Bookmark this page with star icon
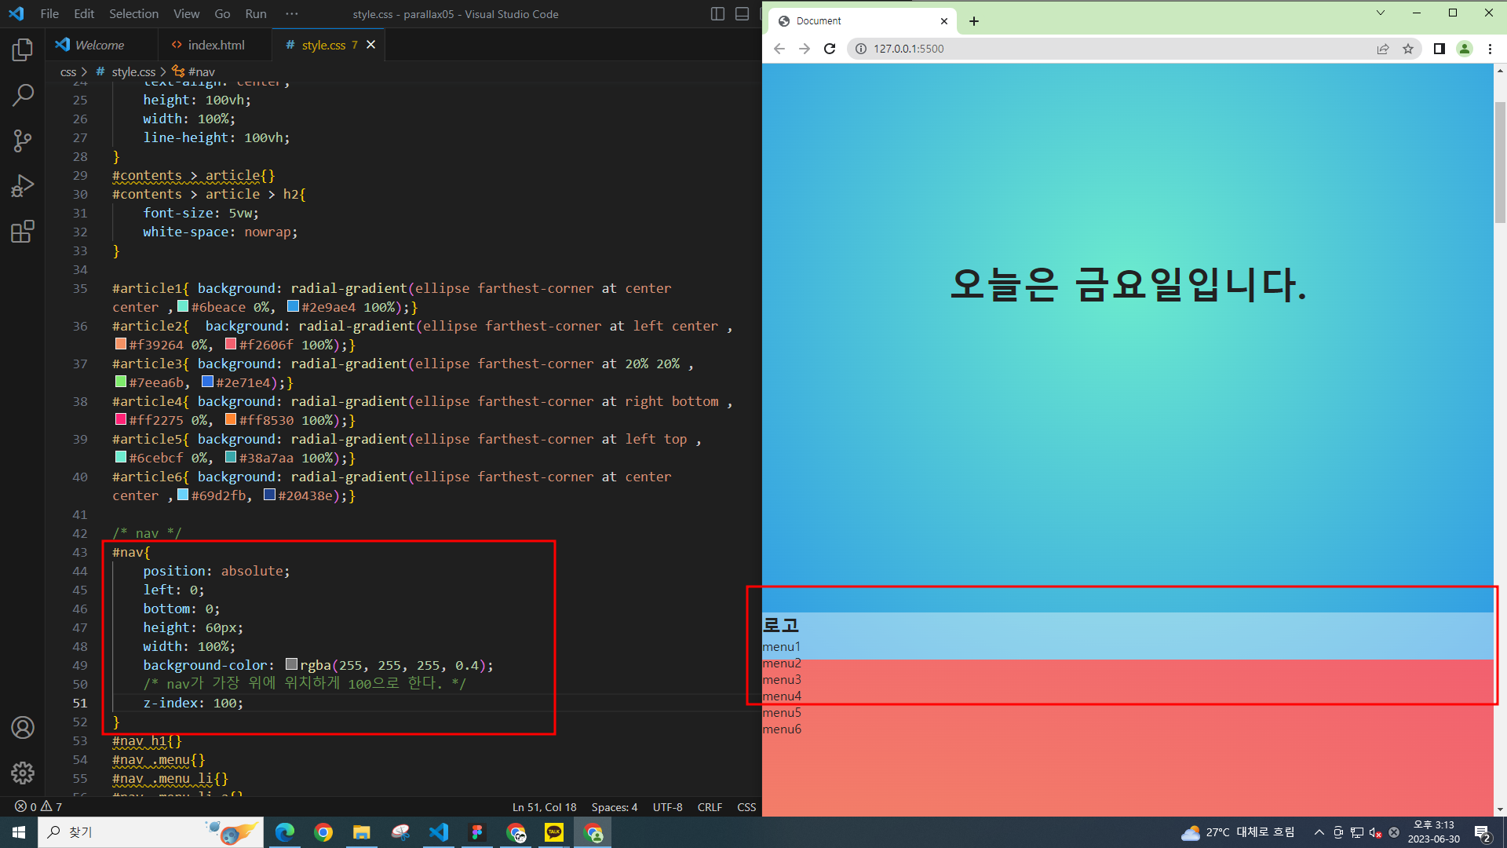1507x848 pixels. [x=1408, y=49]
